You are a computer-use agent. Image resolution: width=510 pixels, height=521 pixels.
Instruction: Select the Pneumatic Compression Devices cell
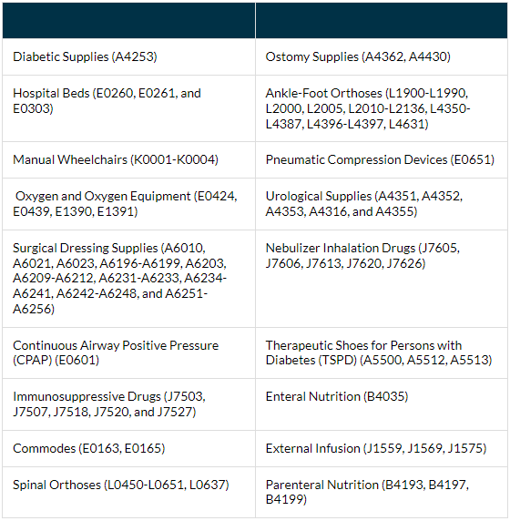point(382,159)
